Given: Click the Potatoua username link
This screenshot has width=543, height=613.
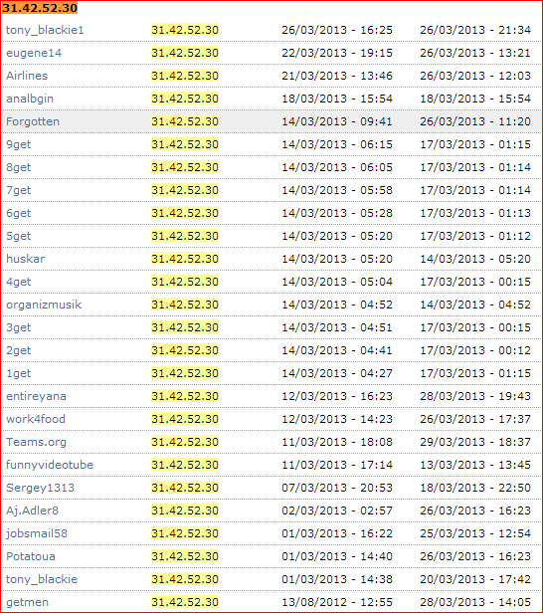Looking at the screenshot, I should point(31,556).
